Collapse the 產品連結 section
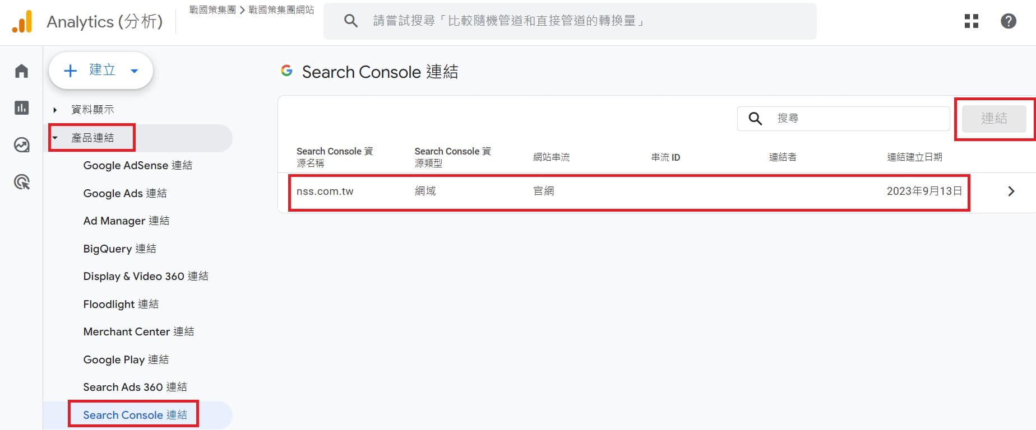Viewport: 1036px width, 430px height. pos(55,138)
